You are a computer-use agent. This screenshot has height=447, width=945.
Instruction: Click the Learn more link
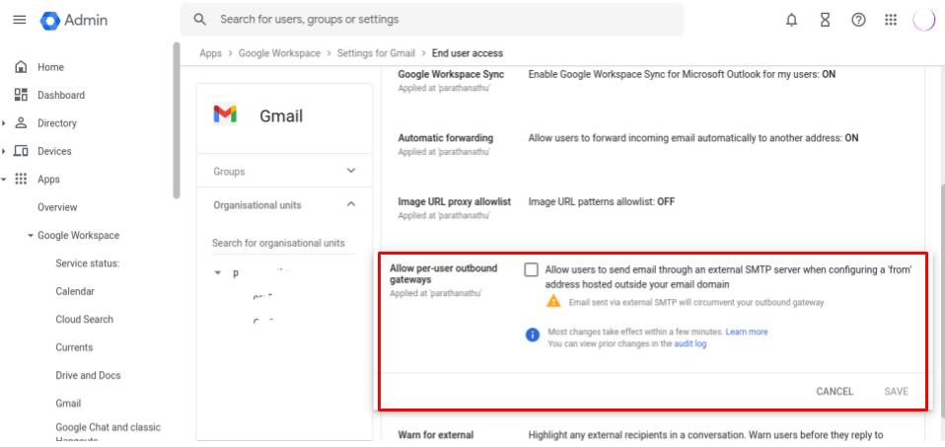click(x=747, y=332)
